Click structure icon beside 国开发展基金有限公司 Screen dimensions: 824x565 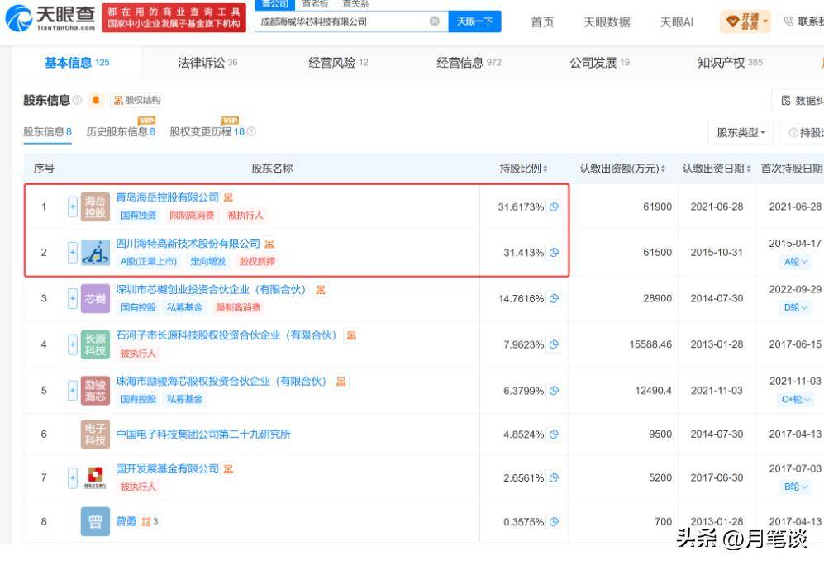point(228,469)
